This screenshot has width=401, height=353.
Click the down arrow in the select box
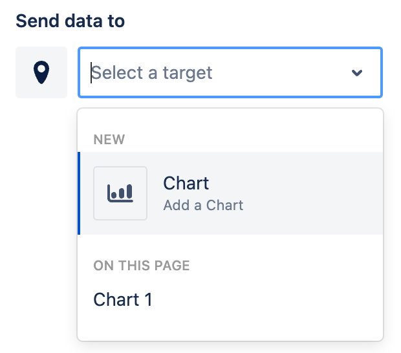coord(356,73)
